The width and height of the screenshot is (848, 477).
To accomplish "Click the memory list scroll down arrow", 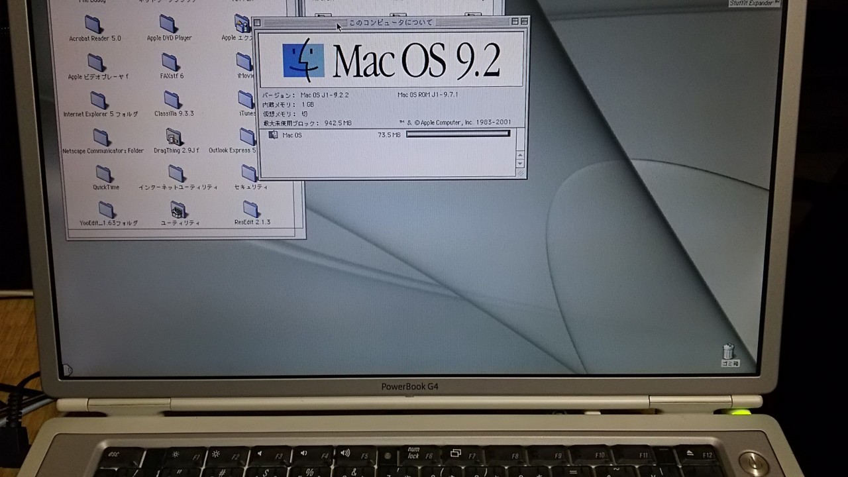I will click(x=520, y=163).
